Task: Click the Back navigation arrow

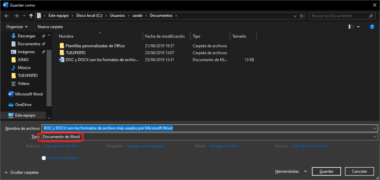Action: (7, 16)
